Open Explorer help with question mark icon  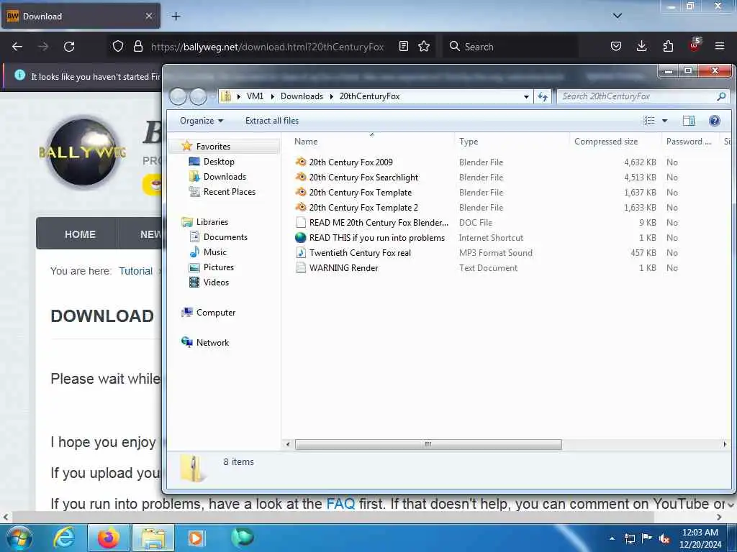click(715, 121)
